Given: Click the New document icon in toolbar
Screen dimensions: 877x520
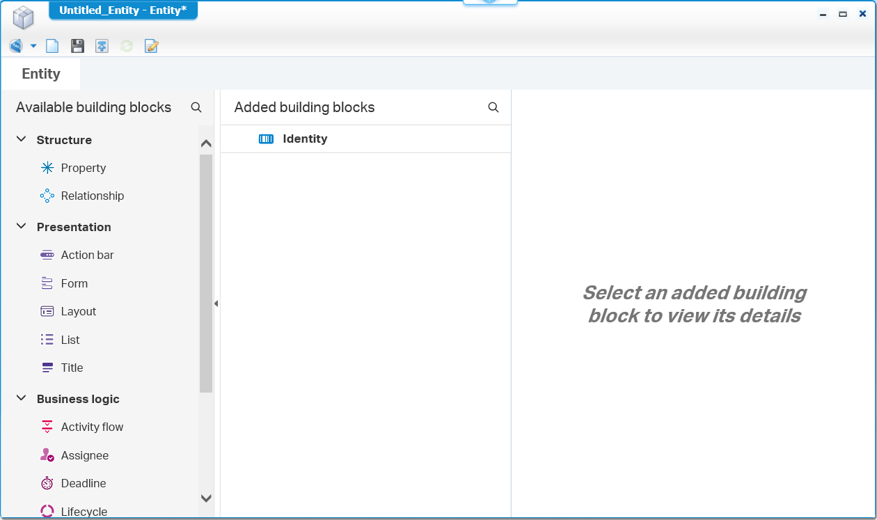Looking at the screenshot, I should [52, 46].
